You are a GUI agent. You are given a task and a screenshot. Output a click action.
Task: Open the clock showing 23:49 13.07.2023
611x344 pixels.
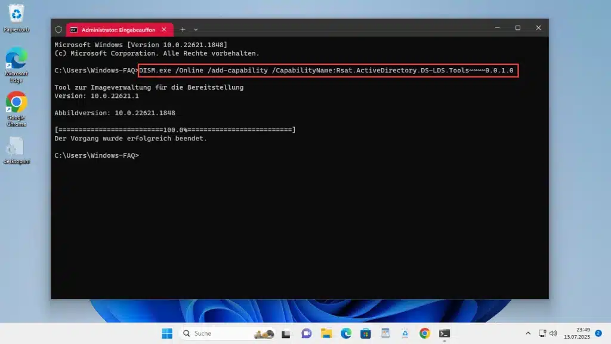coord(577,333)
